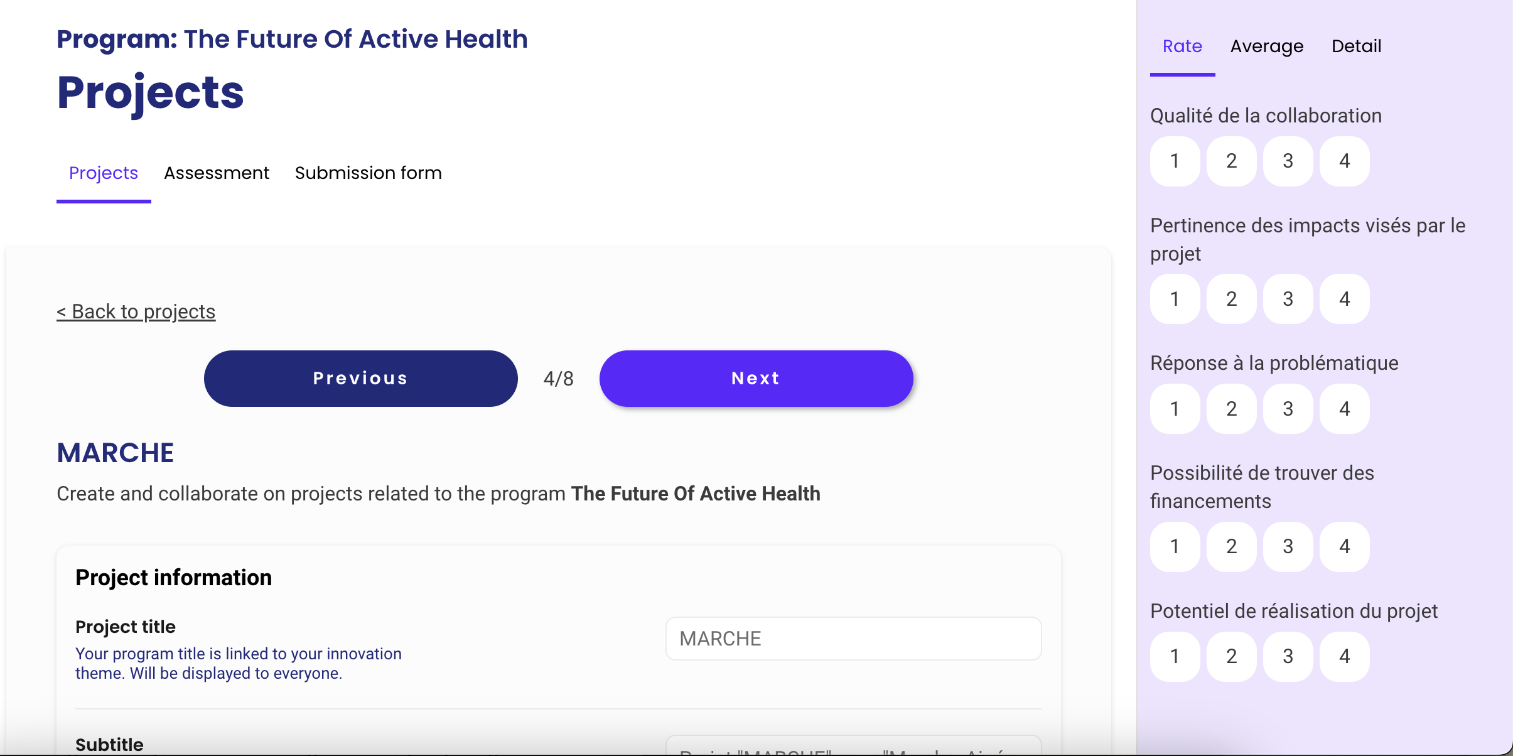Click the Project title field containing MARCHE
Image resolution: width=1513 pixels, height=756 pixels.
pos(853,639)
